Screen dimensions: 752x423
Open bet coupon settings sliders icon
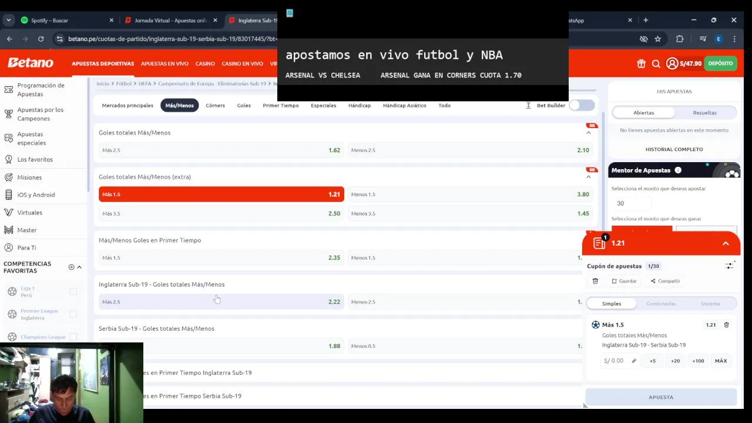tap(730, 266)
